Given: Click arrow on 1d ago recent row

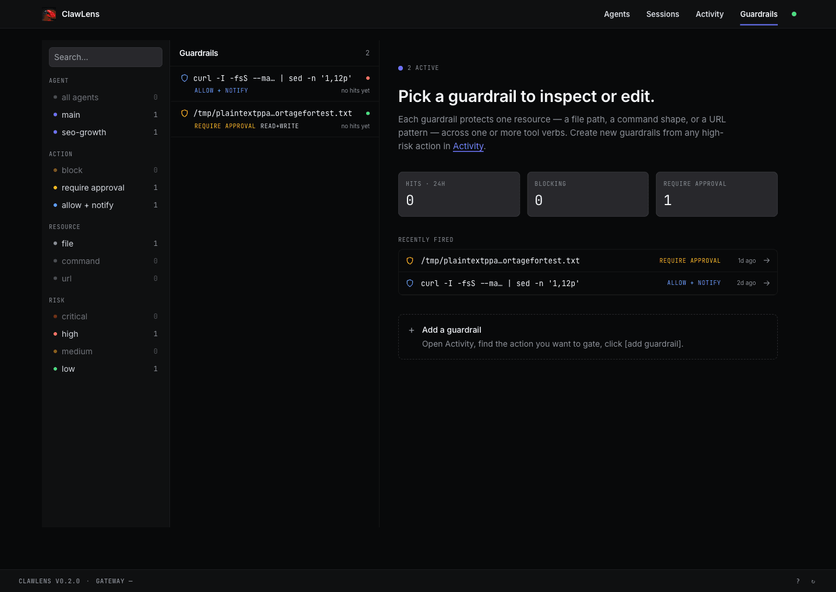Looking at the screenshot, I should point(767,260).
